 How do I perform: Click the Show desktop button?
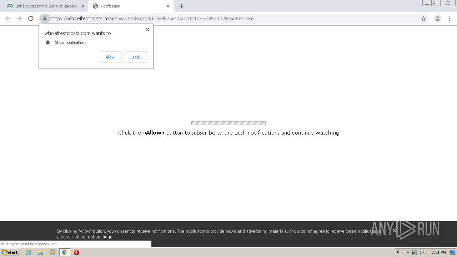[453, 252]
